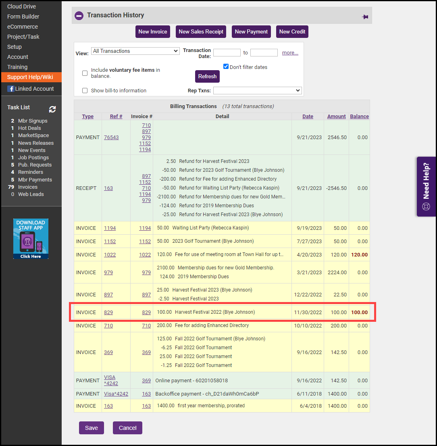Go to eCommerce in sidebar

click(23, 27)
